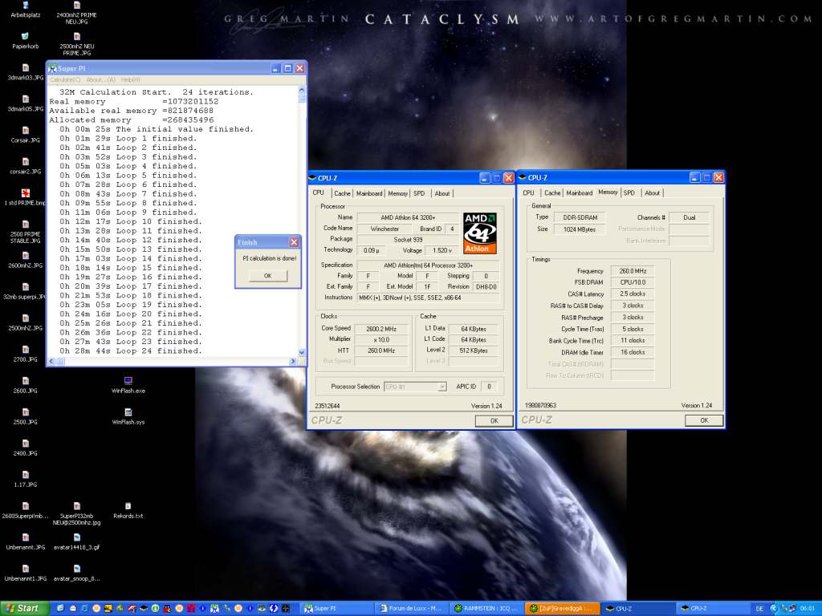Click Super PI vertical scrollbar down arrow
This screenshot has width=822, height=616.
pyautogui.click(x=302, y=353)
